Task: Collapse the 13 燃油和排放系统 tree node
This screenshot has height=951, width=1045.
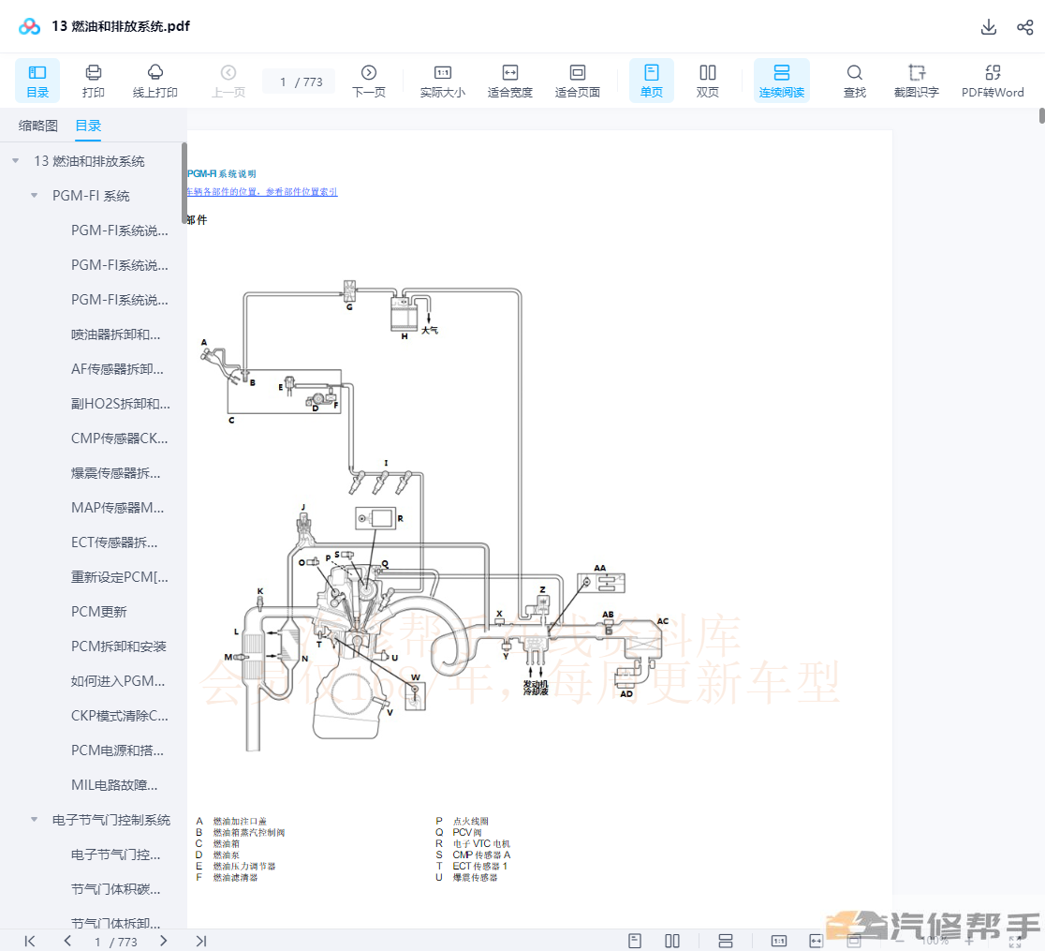Action: pos(15,161)
